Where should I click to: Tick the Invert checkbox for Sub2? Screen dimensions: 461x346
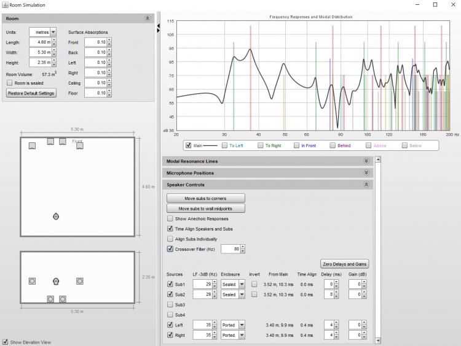254,294
